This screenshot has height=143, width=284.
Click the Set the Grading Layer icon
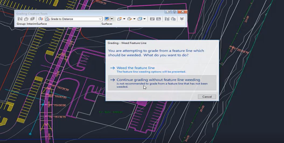[x=33, y=19]
